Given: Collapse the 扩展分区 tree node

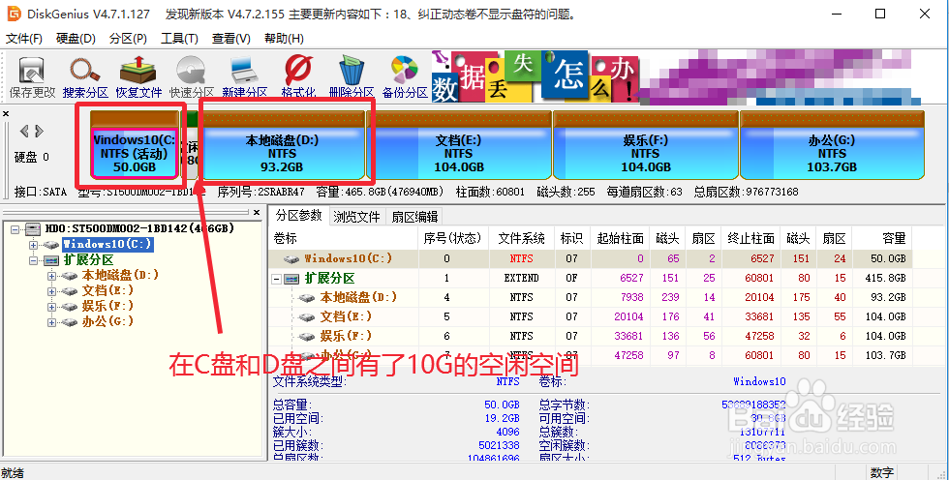Looking at the screenshot, I should (x=33, y=260).
